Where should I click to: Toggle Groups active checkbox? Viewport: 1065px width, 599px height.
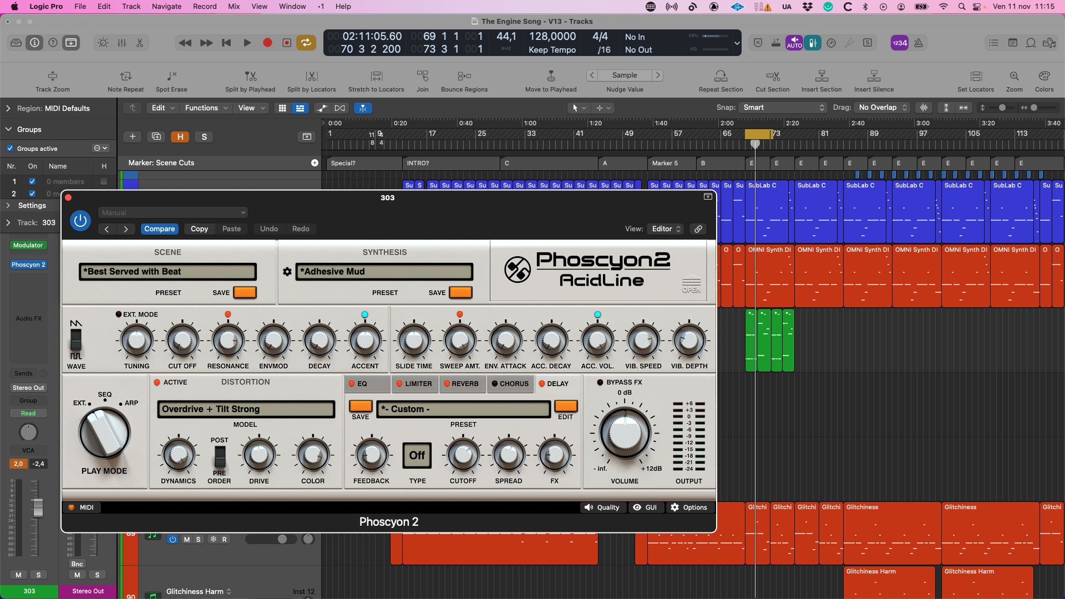coord(10,149)
